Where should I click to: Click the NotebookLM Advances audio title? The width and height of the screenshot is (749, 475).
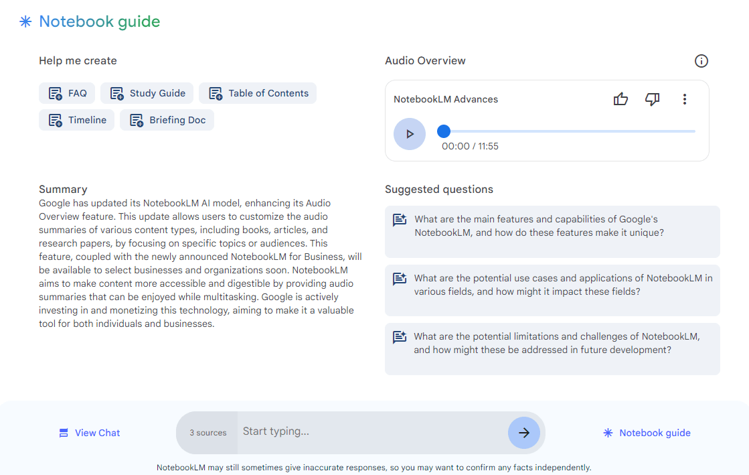pyautogui.click(x=446, y=100)
